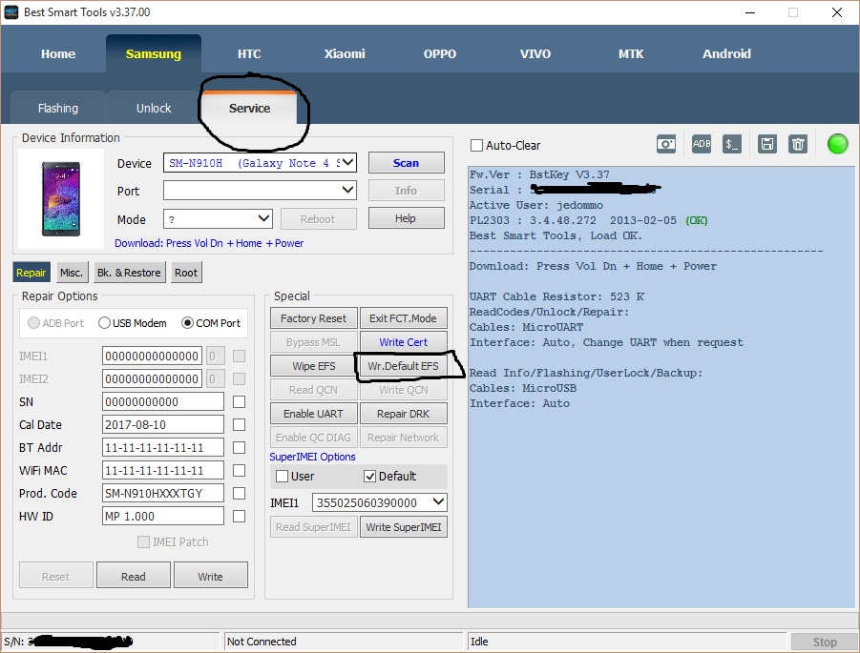
Task: Tick the Cal Date checkbox
Action: click(x=240, y=424)
